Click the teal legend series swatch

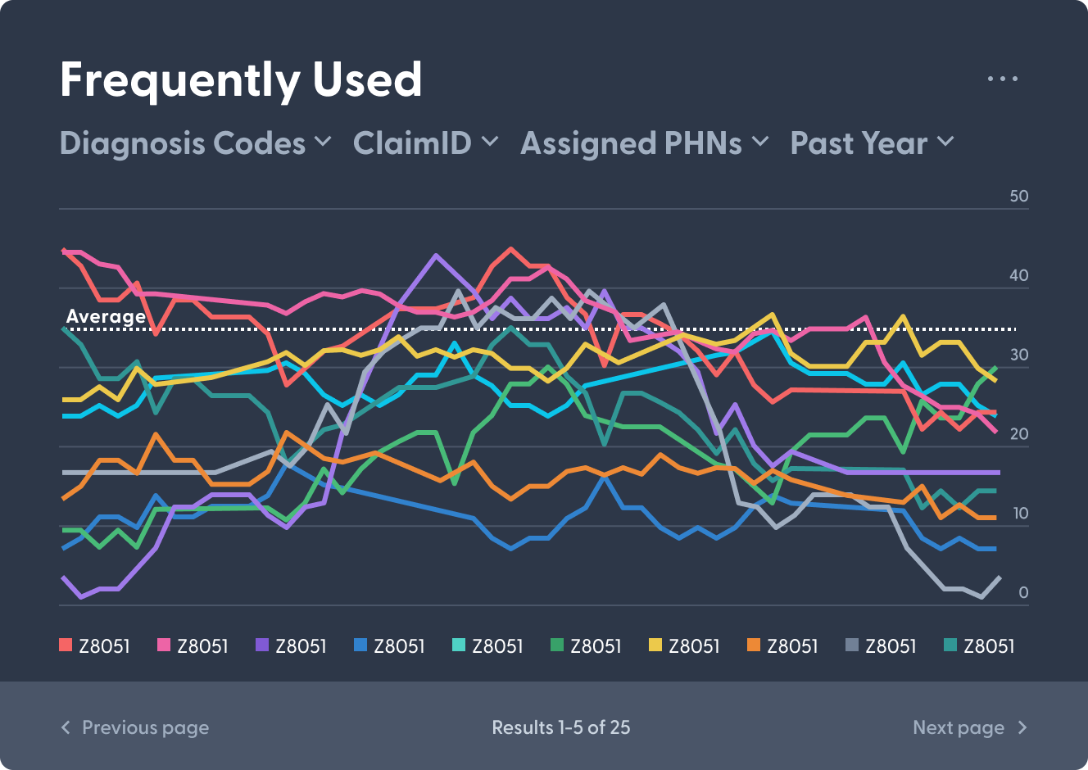[x=950, y=645]
